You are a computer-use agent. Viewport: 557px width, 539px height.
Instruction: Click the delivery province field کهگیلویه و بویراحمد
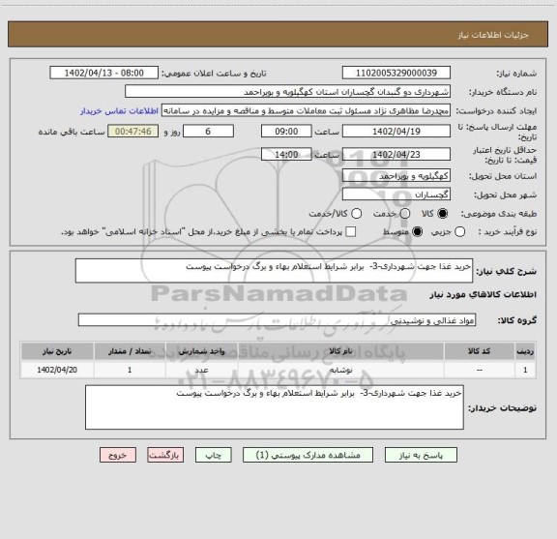point(396,176)
